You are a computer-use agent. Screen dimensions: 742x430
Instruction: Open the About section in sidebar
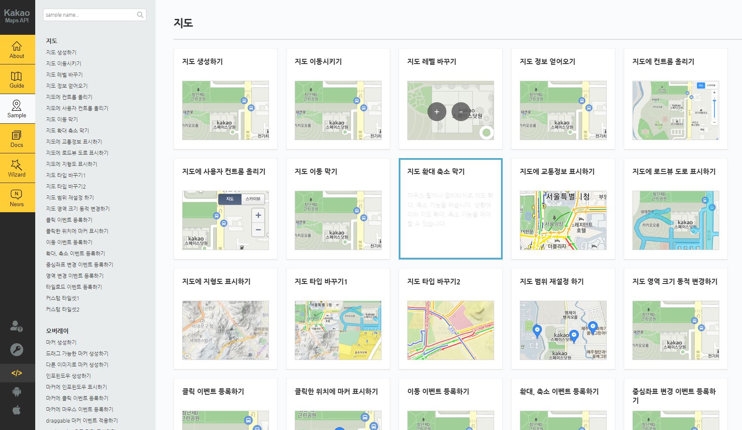pos(17,50)
